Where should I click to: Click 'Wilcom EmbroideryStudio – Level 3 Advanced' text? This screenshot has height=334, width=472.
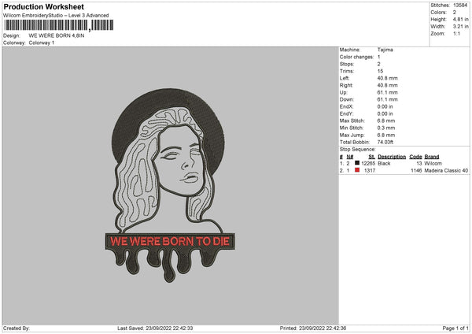56,16
